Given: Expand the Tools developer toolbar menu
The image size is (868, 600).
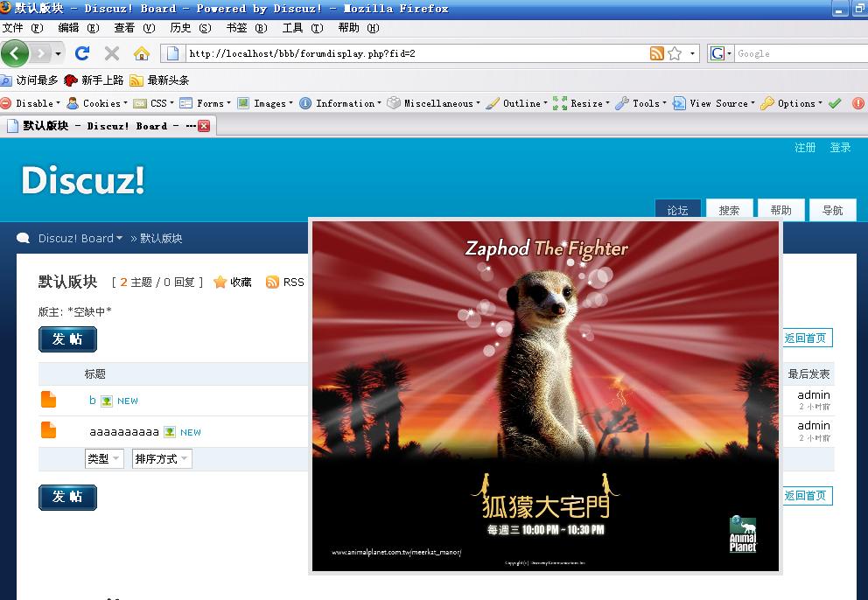Looking at the screenshot, I should [641, 103].
